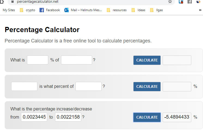Click the bookmark star icon in address bar
Screen dimensions: 203x133
170,2
